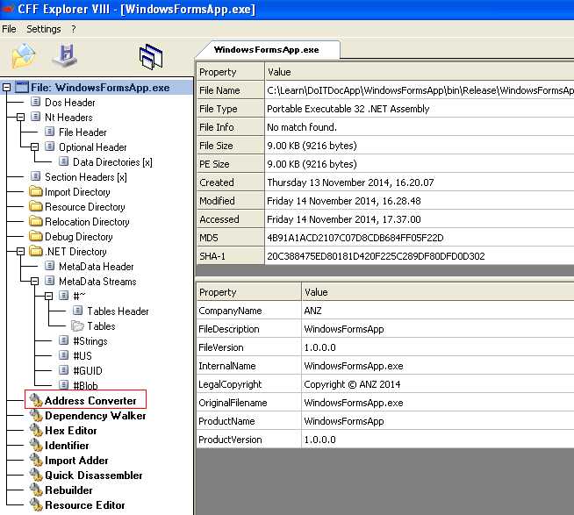Click the ProductName value cell

(x=438, y=421)
